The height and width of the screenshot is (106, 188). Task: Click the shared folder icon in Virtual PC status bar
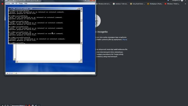tap(14, 73)
